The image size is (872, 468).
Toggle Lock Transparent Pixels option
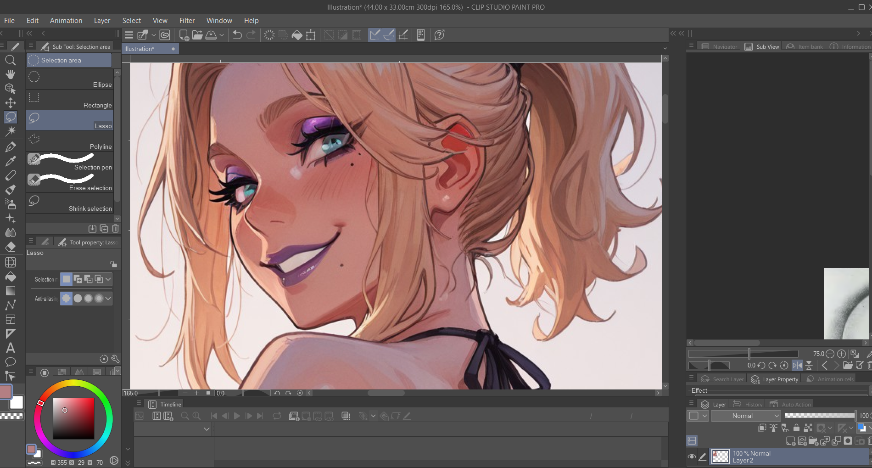tap(808, 428)
